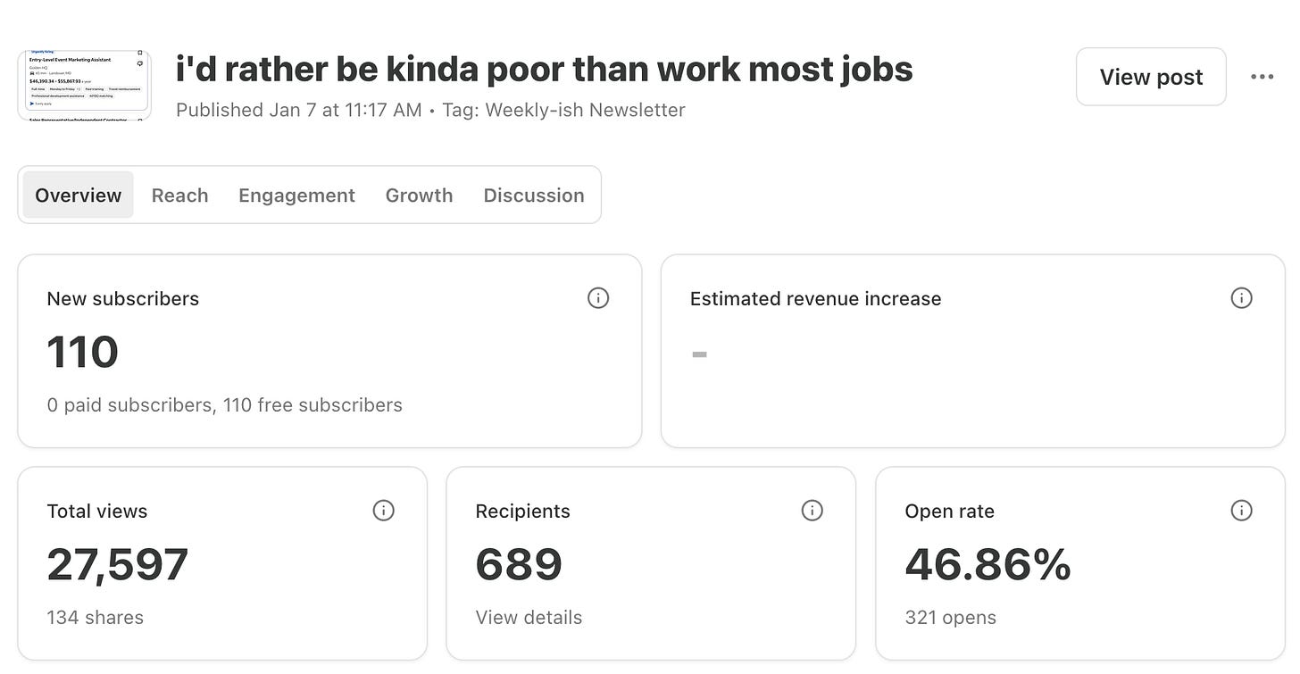
Task: Switch to the Overview tab
Action: tap(79, 195)
